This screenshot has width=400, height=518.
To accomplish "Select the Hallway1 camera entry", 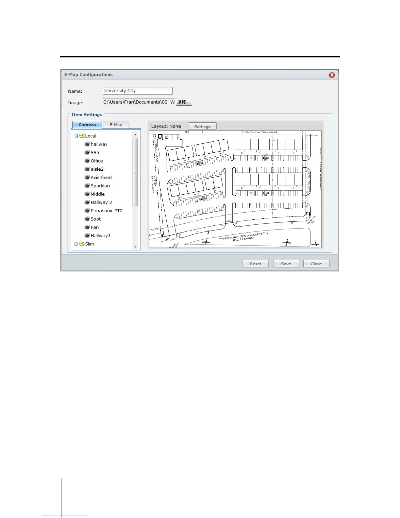I will (x=101, y=235).
